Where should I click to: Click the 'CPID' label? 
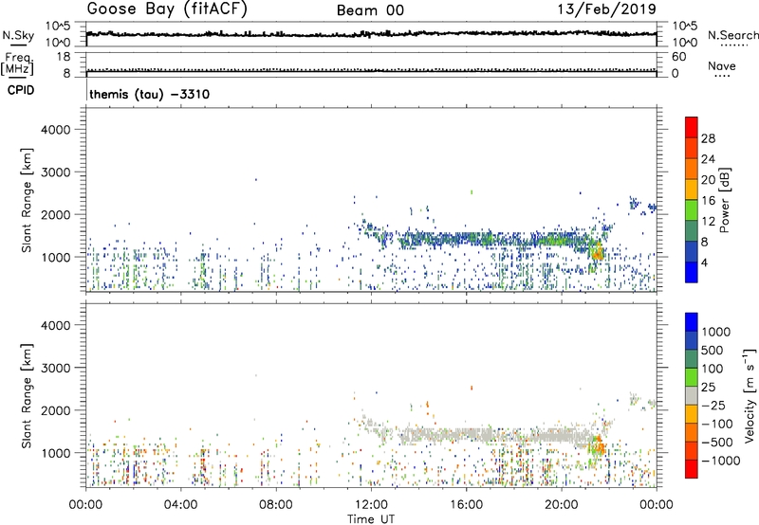pyautogui.click(x=21, y=90)
